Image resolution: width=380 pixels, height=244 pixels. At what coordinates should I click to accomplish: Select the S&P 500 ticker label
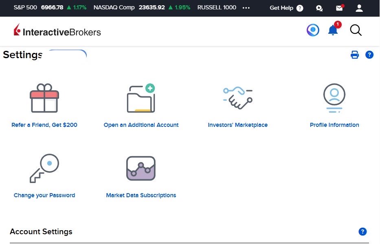point(25,7)
